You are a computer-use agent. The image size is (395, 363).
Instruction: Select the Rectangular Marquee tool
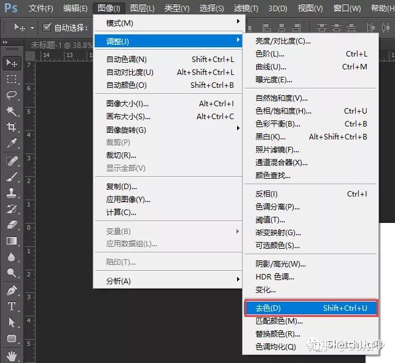12,79
